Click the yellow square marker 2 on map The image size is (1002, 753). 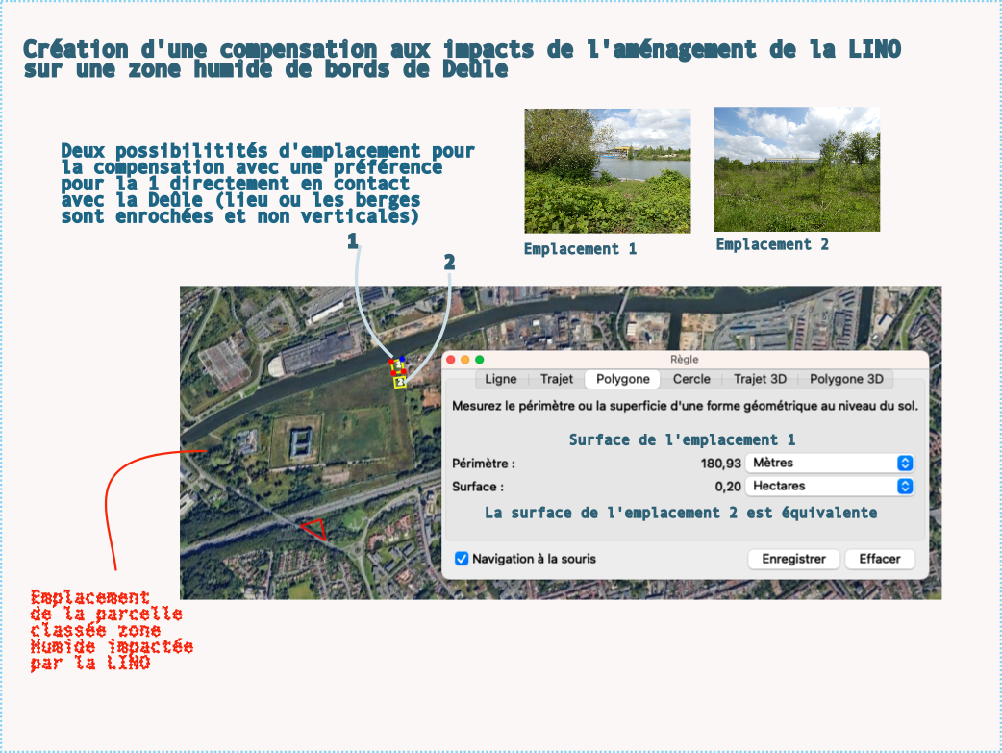click(400, 382)
